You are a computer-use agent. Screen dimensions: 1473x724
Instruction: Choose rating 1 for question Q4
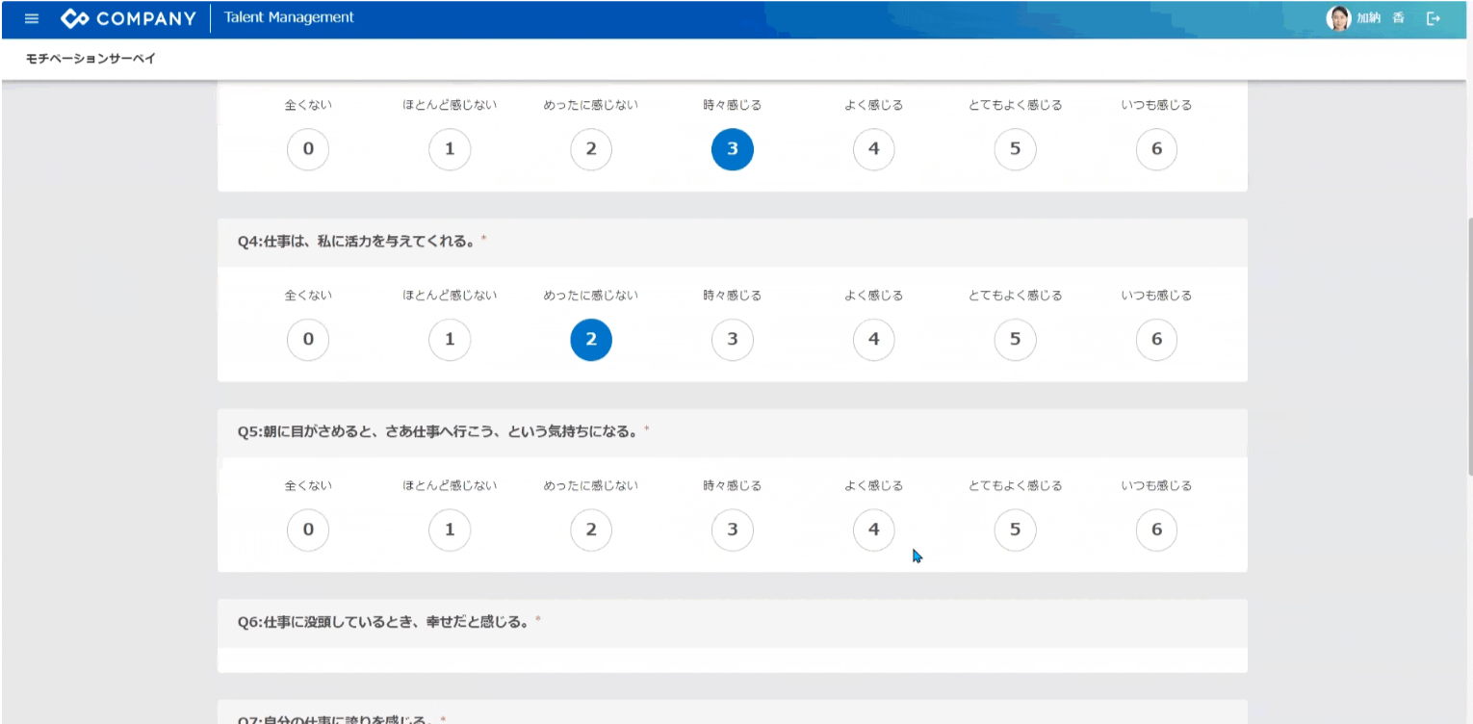450,339
